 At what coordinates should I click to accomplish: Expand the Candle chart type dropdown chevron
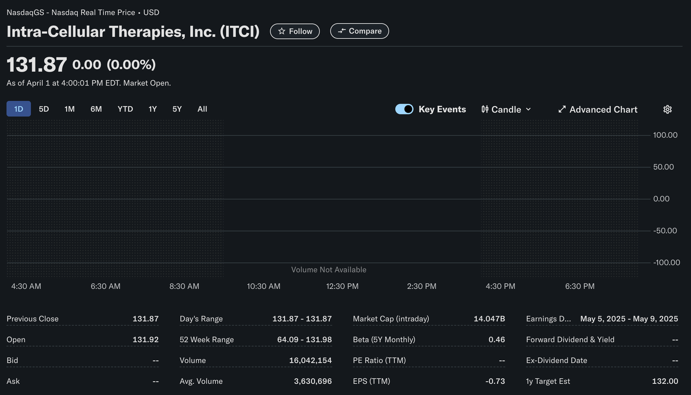coord(528,109)
